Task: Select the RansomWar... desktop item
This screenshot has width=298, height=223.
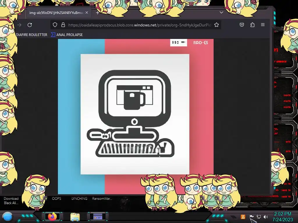Action: [x=102, y=199]
